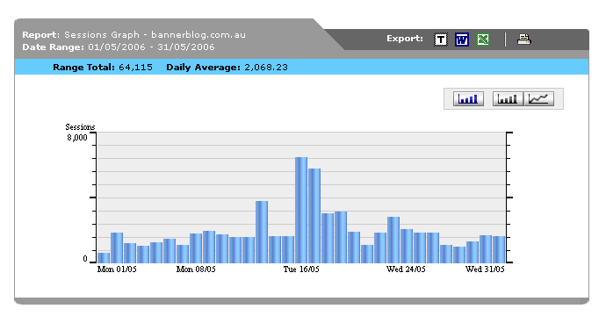Image resolution: width=606 pixels, height=316 pixels.
Task: Click the Range Total value 64,115
Action: click(x=135, y=68)
